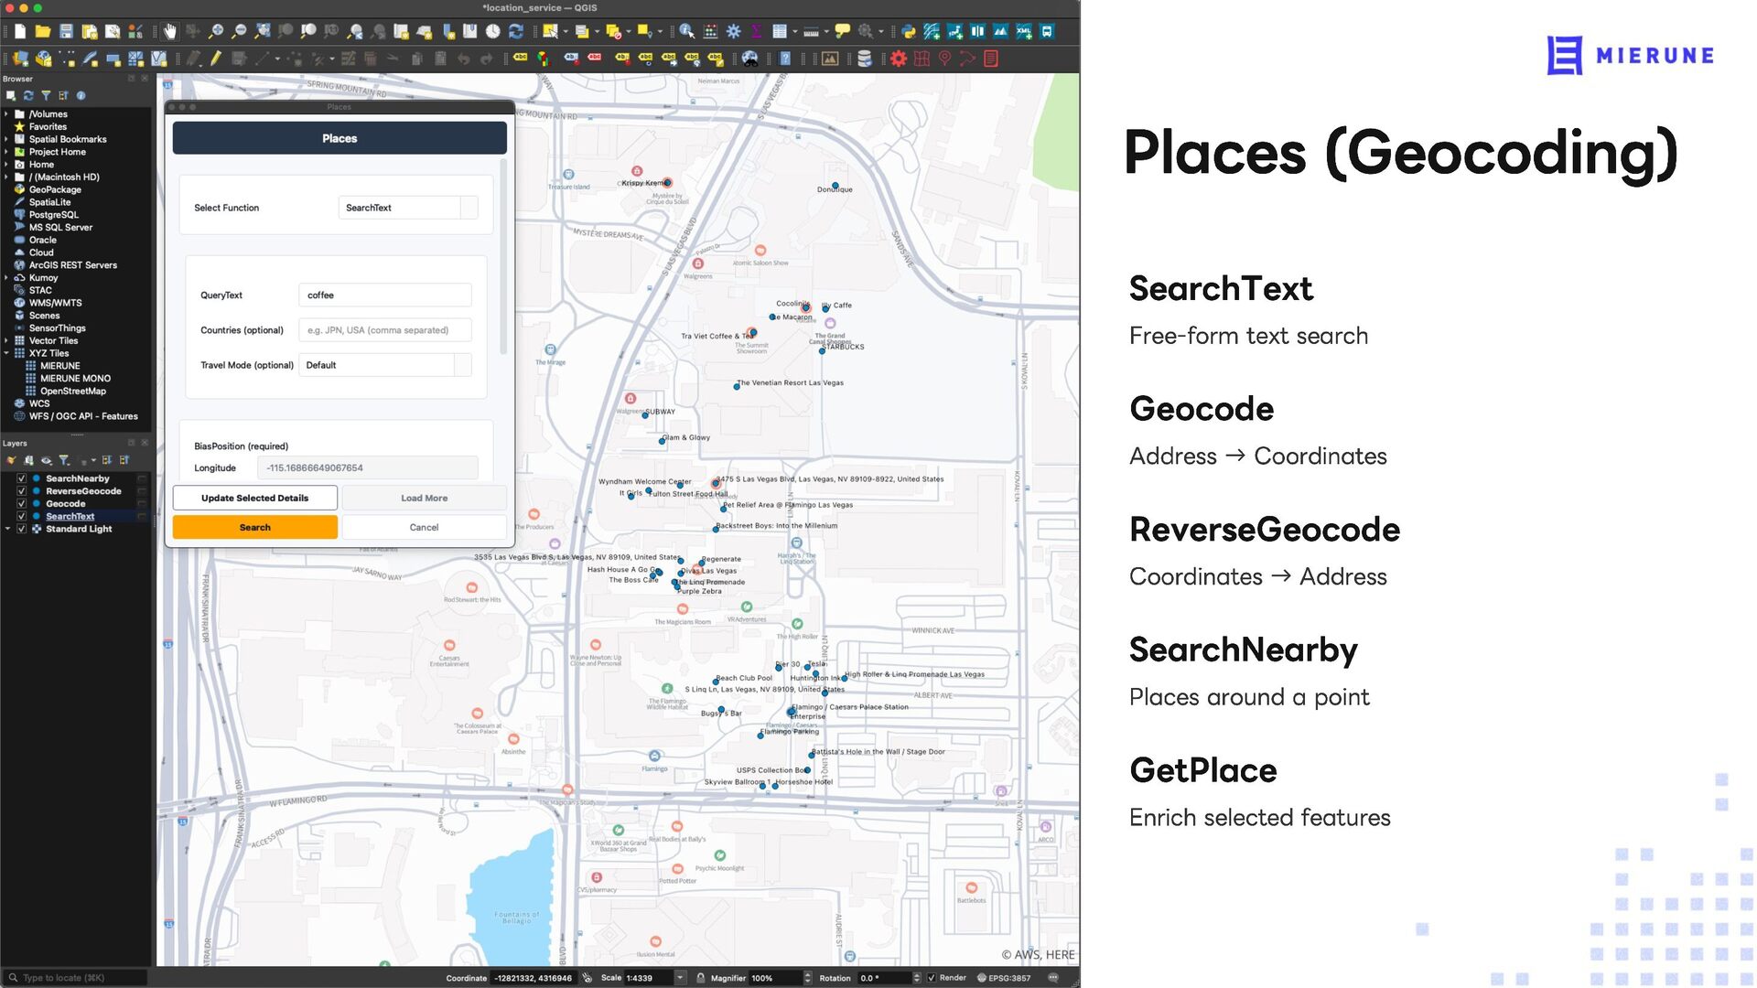Toggle SearchText layer visibility checkbox

point(21,517)
